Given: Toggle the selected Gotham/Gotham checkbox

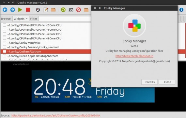Looking at the screenshot, I should point(5,52).
